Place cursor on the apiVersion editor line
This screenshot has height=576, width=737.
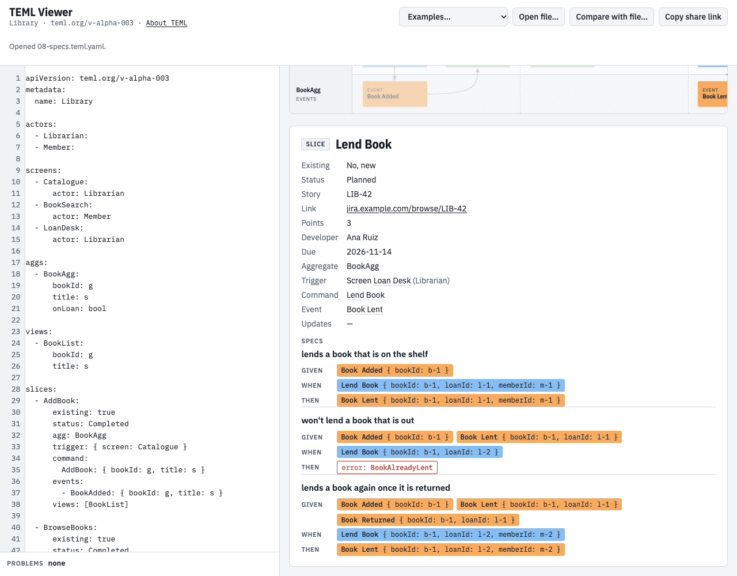[97, 78]
